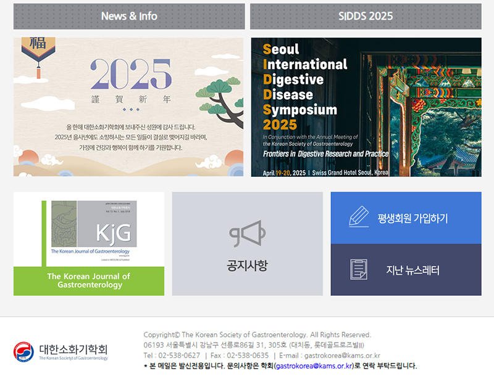Open 지난 뉴스레터 past newsletters
The height and width of the screenshot is (387, 494).
(x=412, y=271)
